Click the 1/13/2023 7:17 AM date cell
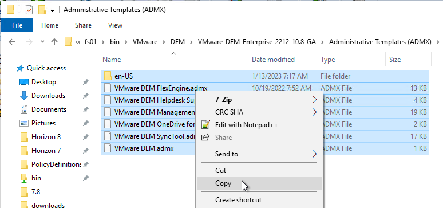The image size is (443, 208). point(280,76)
